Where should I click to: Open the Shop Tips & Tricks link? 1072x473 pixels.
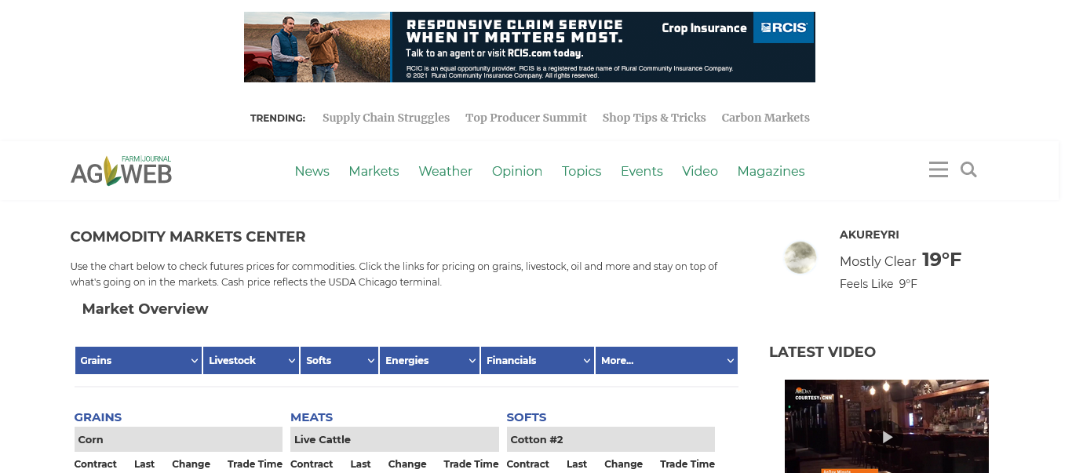click(x=654, y=118)
